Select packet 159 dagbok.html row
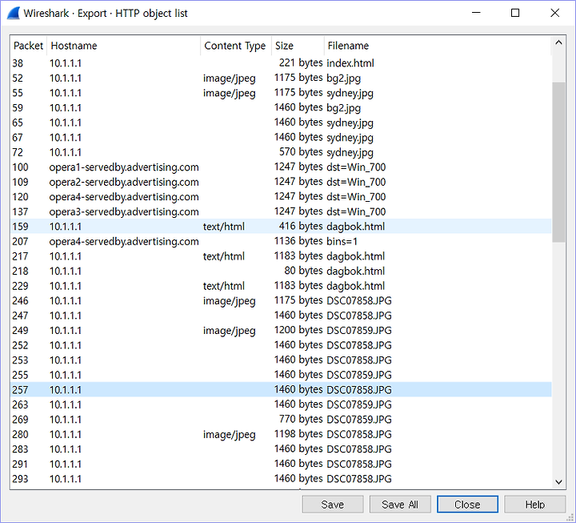This screenshot has height=523, width=576. coord(281,227)
